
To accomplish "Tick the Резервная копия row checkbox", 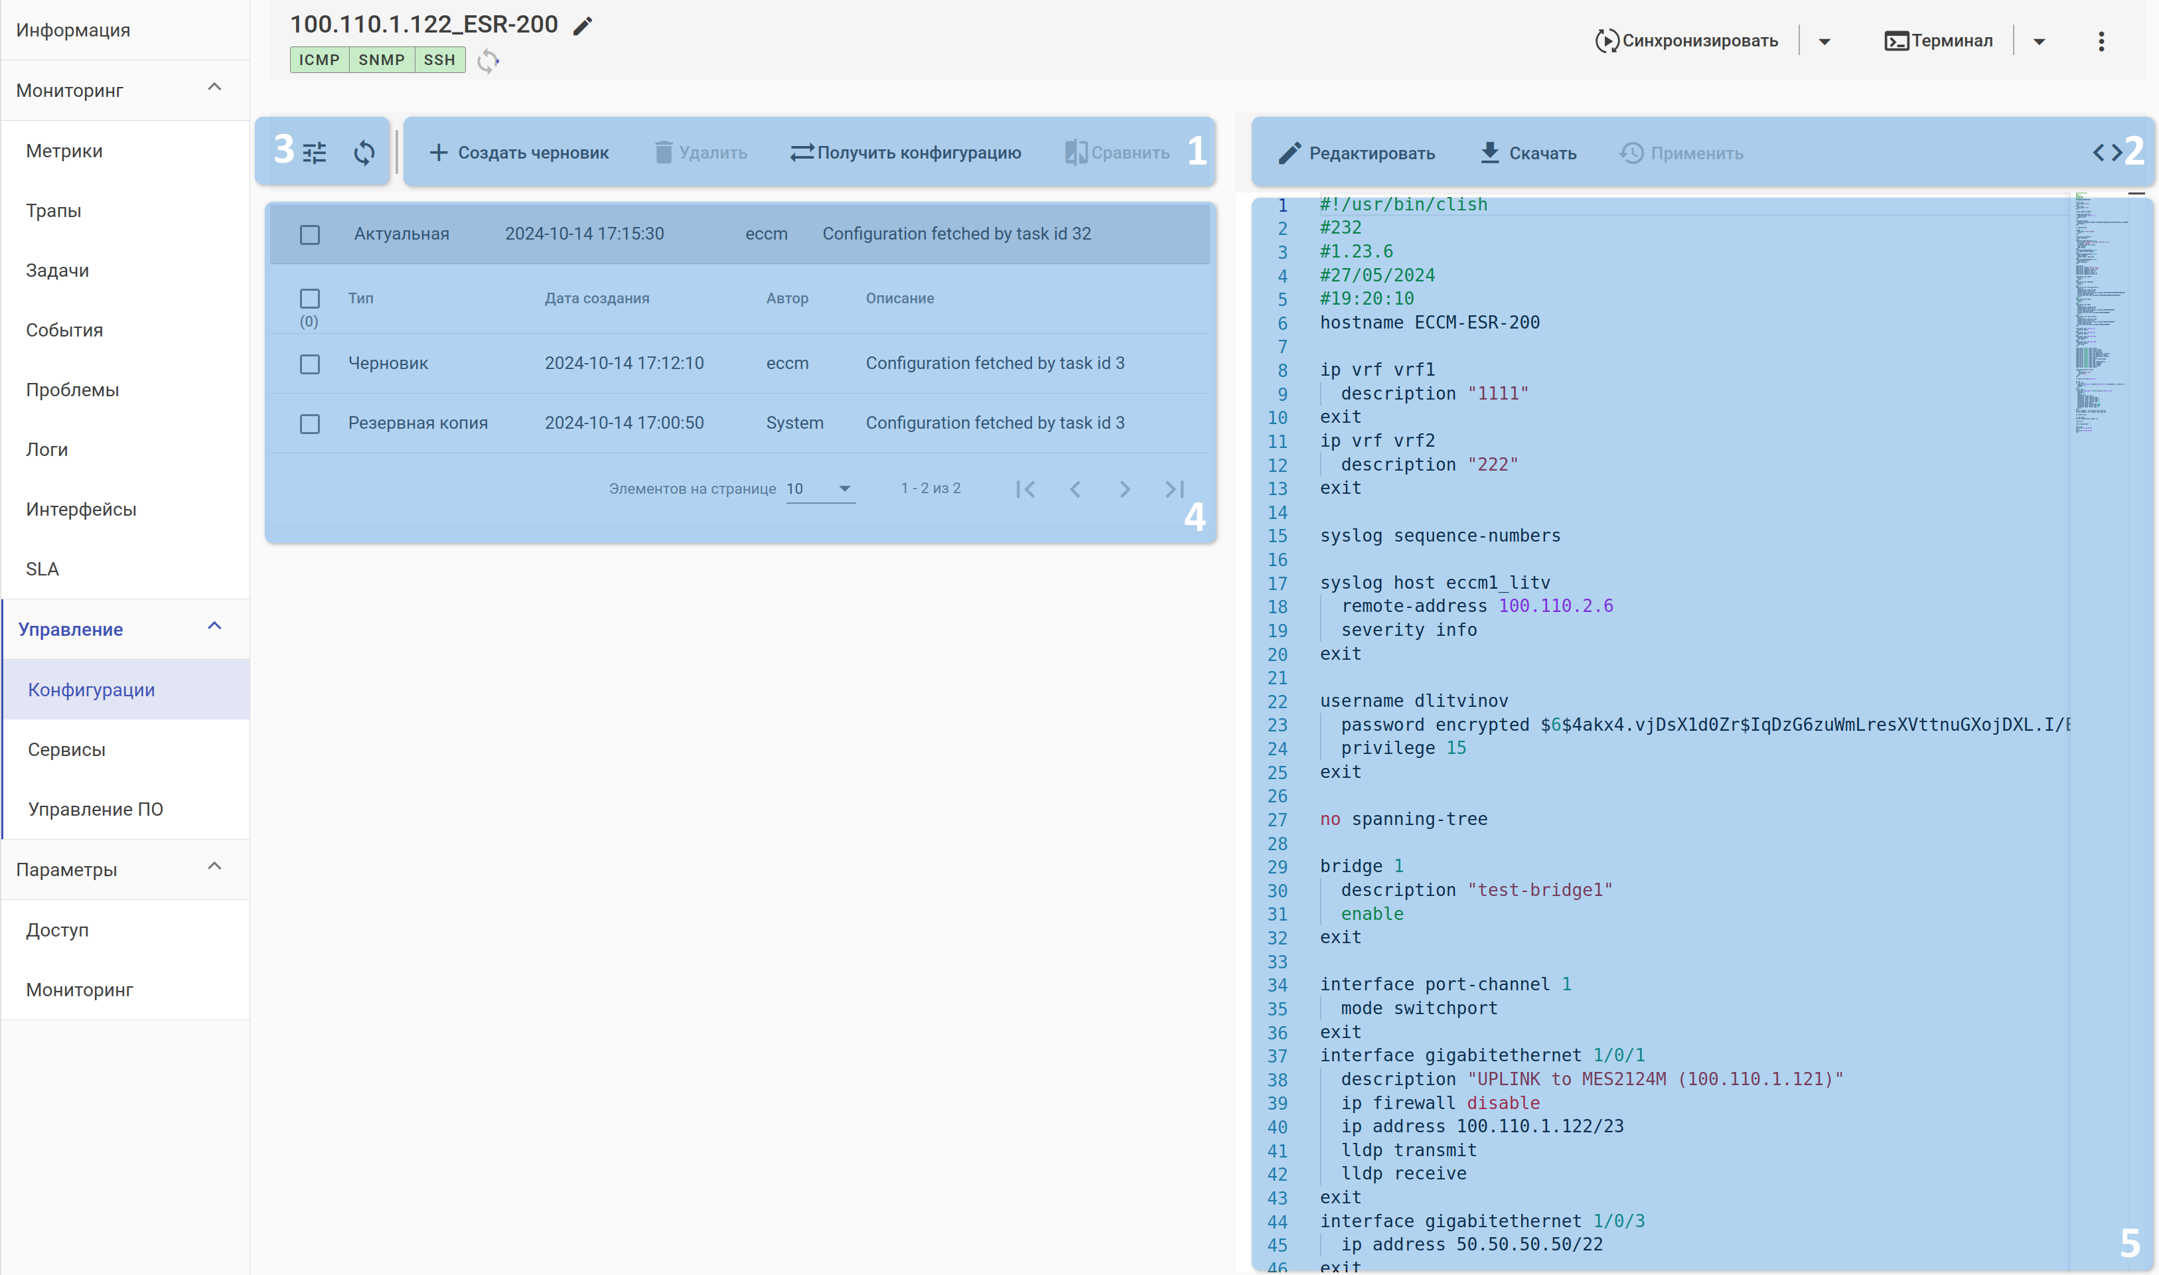I will [310, 423].
